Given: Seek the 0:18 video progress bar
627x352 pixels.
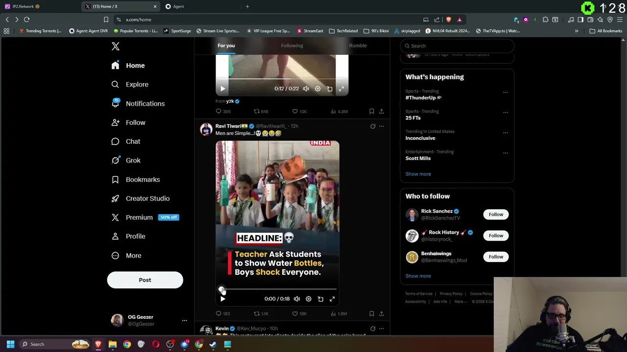Looking at the screenshot, I should [x=277, y=289].
